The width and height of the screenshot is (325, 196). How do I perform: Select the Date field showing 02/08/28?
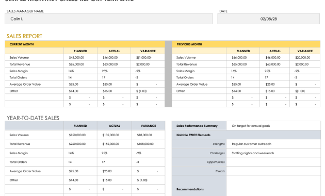[268, 19]
